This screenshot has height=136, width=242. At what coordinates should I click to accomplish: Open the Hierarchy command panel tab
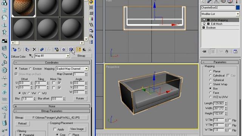coord(216,2)
